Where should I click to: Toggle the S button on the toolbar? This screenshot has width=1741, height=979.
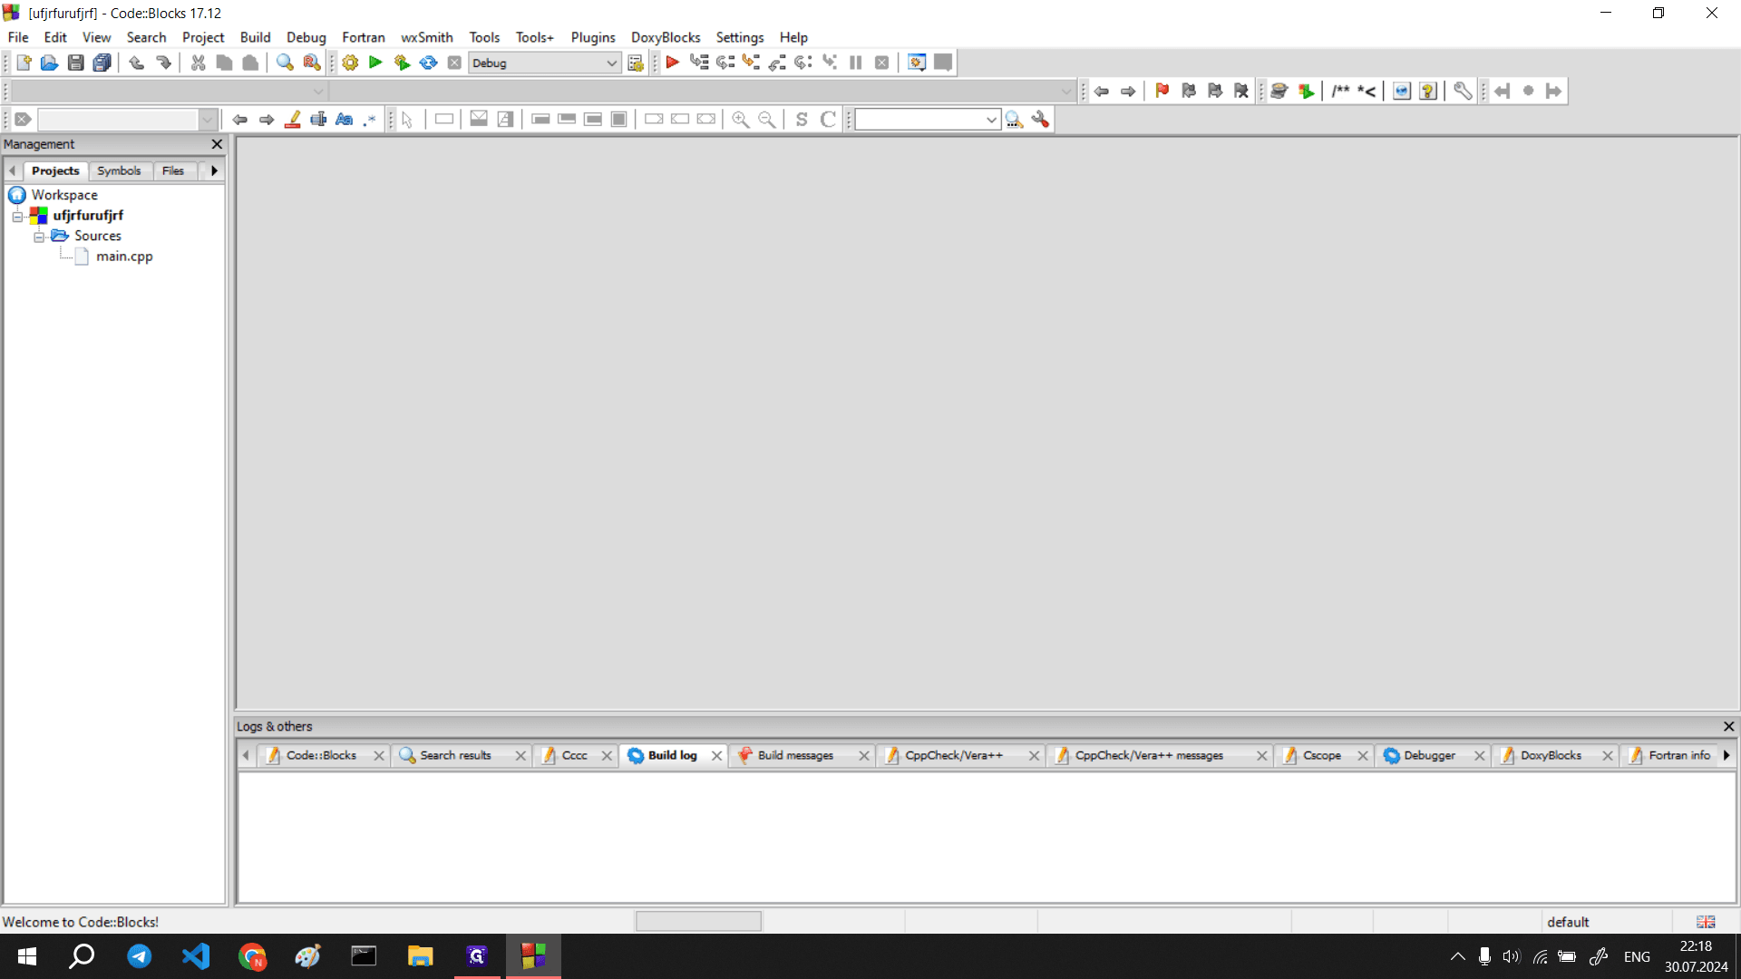click(x=802, y=120)
